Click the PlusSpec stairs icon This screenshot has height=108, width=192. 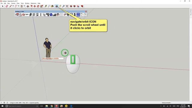tap(54, 15)
